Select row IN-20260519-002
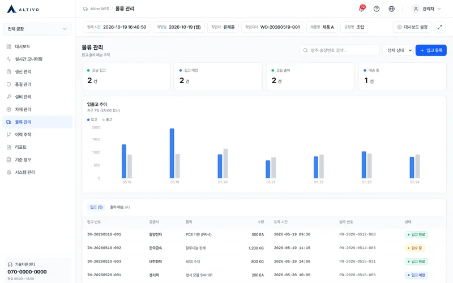This screenshot has height=283, width=453. click(x=264, y=248)
